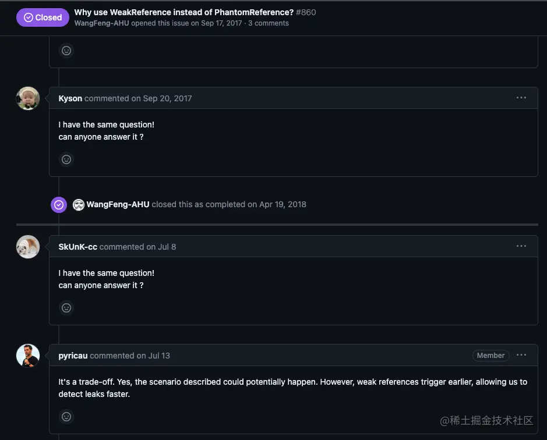
Task: Click the pyricau username link
Action: point(73,356)
